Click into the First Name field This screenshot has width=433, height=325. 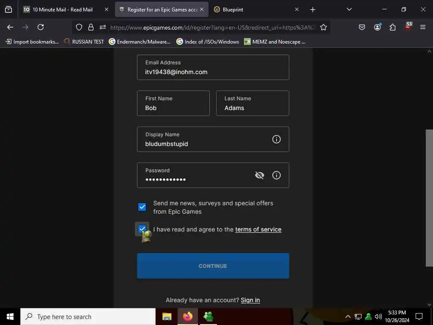[173, 103]
